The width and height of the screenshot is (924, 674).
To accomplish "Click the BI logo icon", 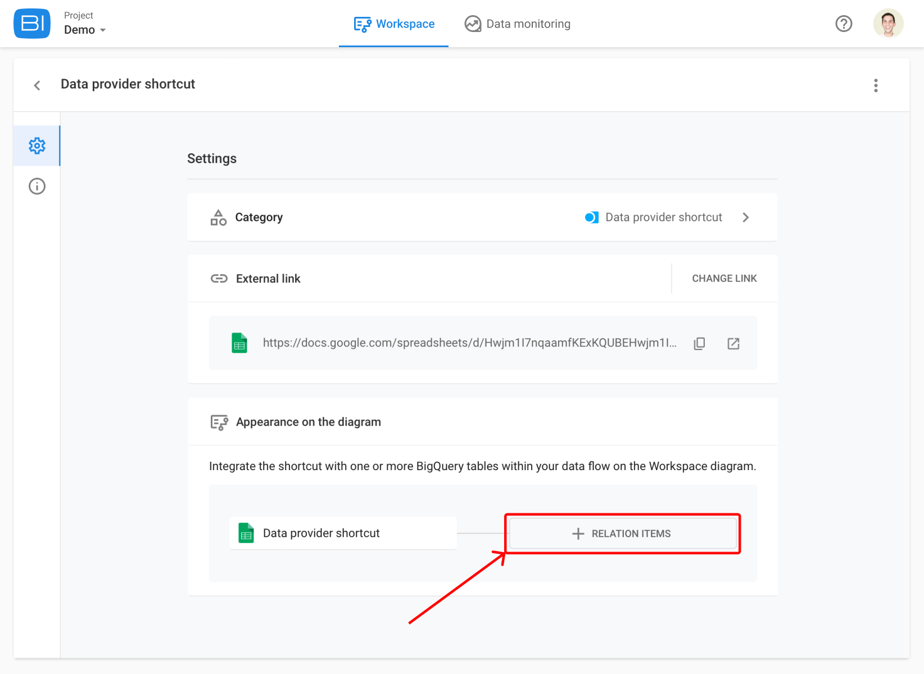I will (x=32, y=24).
